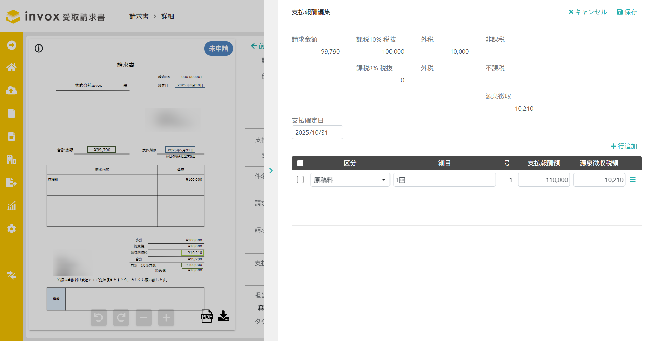Click the row menu hamburger icon
This screenshot has height=341, width=656.
[x=633, y=180]
